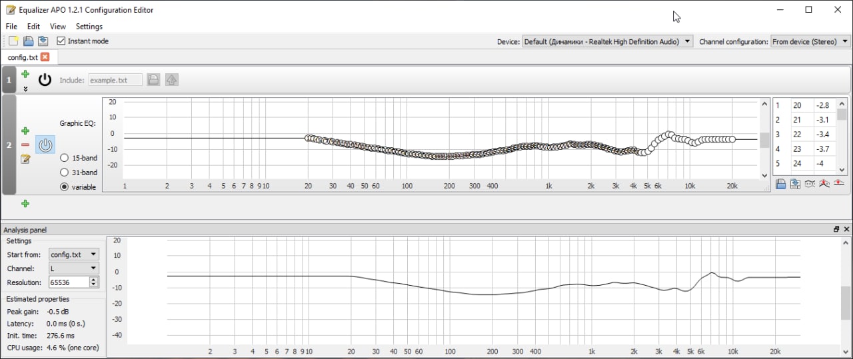The image size is (853, 359).
Task: Add a filter above Graphic EQ row
Action: click(x=25, y=131)
